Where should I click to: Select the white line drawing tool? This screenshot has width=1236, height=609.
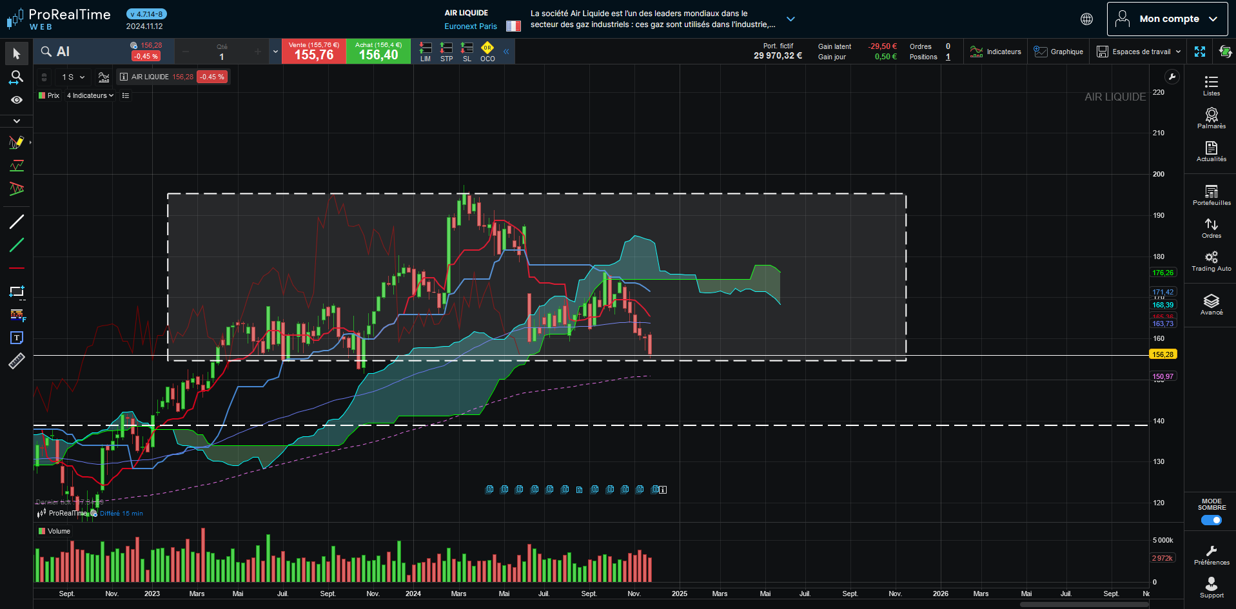17,222
